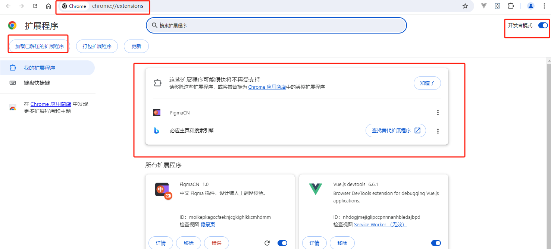Open Chrome 应用商店 link in warning card

(x=267, y=87)
